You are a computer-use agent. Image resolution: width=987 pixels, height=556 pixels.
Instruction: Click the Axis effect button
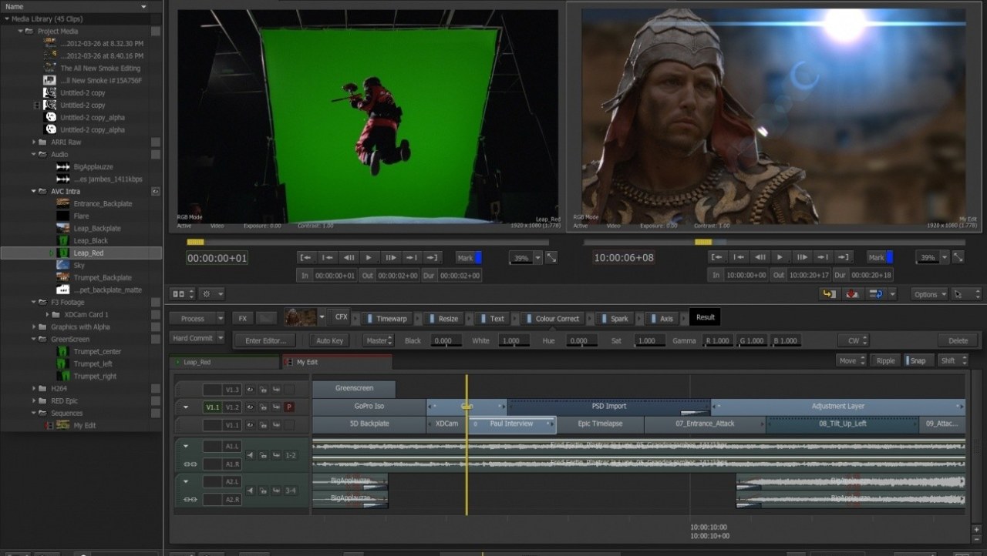click(x=663, y=318)
